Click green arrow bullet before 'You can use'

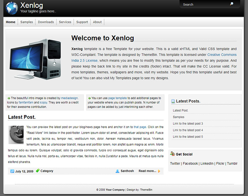click(90, 98)
